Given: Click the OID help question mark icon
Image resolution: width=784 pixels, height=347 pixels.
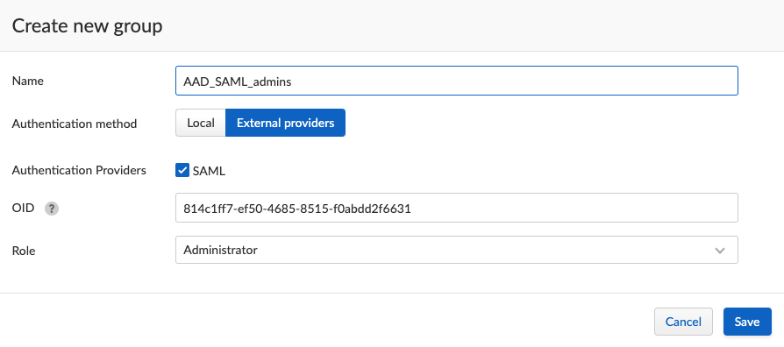Looking at the screenshot, I should tap(52, 209).
